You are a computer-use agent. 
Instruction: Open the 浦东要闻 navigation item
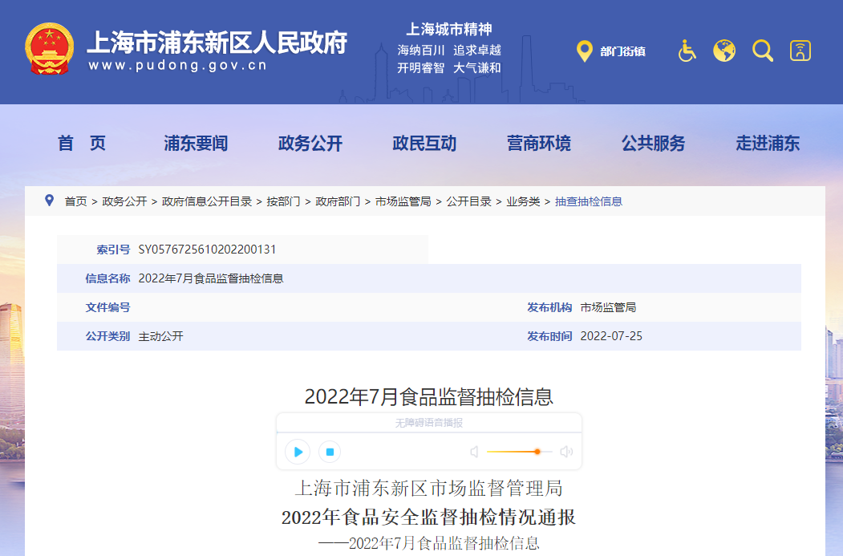click(196, 144)
